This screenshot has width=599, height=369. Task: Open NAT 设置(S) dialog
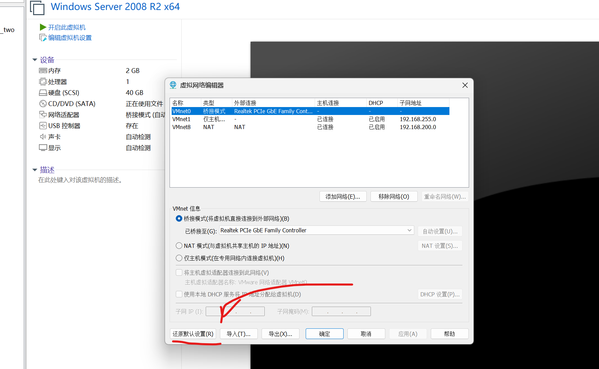coord(440,245)
